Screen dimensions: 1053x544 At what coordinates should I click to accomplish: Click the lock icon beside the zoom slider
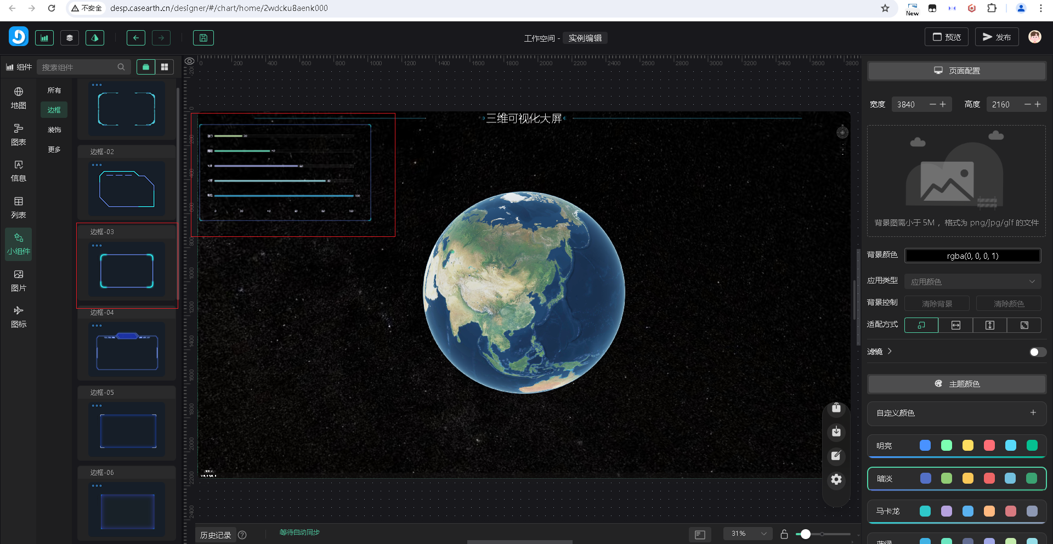click(784, 534)
